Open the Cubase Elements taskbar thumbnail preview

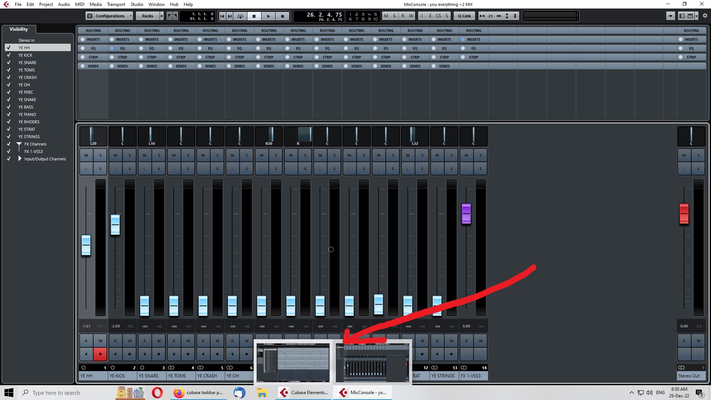293,363
